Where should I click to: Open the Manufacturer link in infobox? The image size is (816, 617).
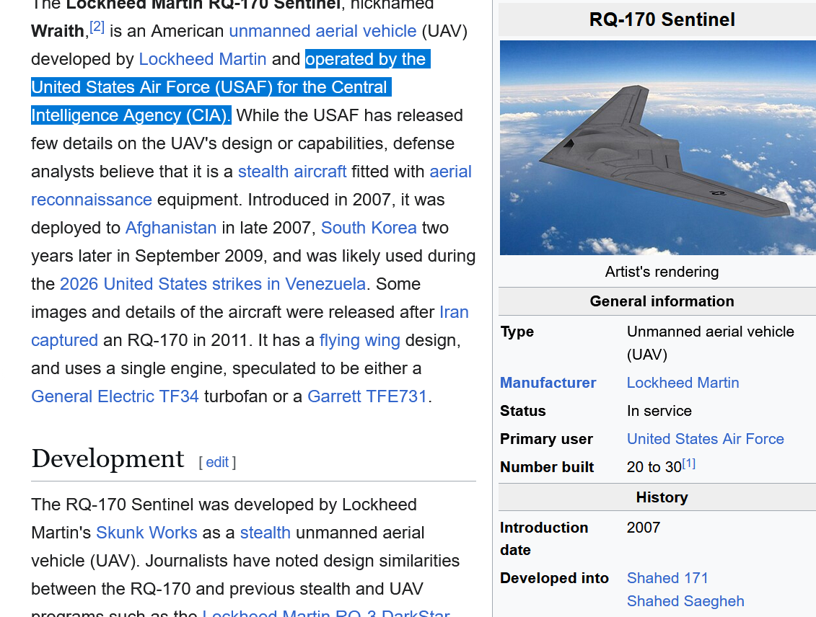548,383
